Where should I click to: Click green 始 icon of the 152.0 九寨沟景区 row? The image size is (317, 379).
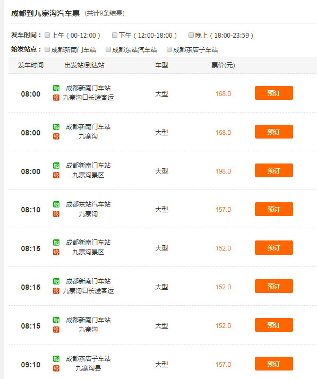(56, 243)
